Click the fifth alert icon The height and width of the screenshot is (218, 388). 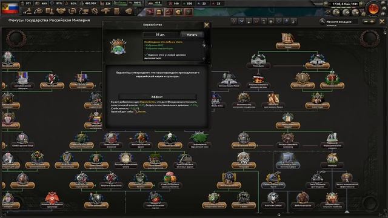point(189,12)
